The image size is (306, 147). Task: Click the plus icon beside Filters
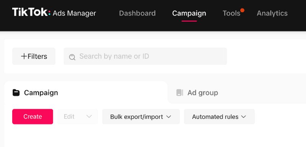(24, 56)
